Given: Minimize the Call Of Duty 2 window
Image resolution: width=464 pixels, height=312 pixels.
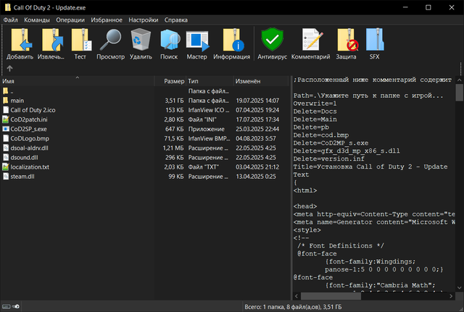Looking at the screenshot, I should click(x=405, y=7).
